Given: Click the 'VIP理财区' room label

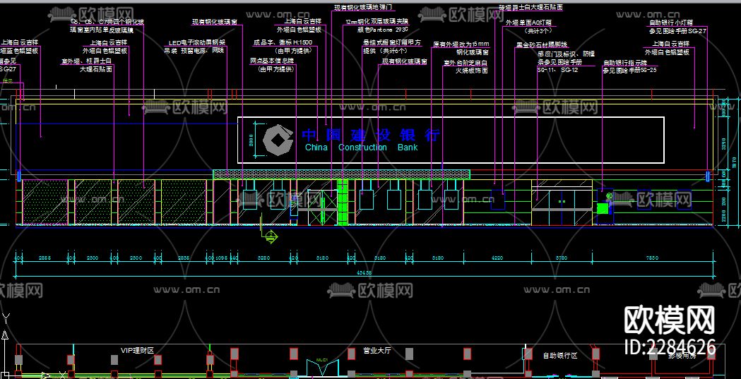Looking at the screenshot, I should point(138,351).
